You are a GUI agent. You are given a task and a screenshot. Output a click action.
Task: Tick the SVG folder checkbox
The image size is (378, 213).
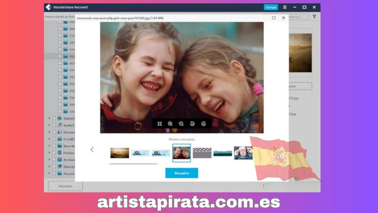[x=60, y=111]
